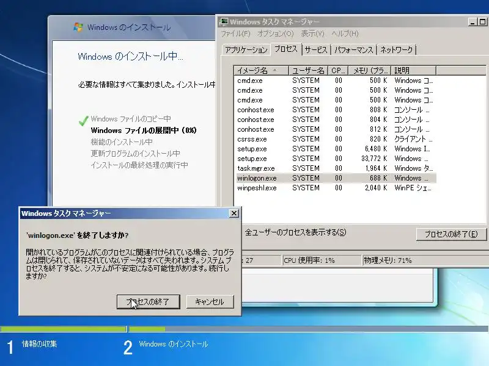Select setup.exe using 33,772 K
The width and height of the screenshot is (489, 366).
coord(335,159)
